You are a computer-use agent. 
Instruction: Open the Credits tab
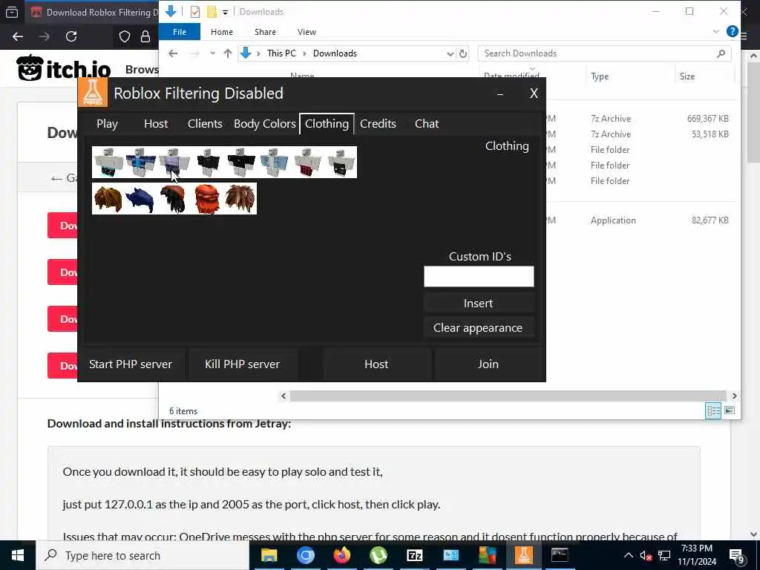(378, 124)
